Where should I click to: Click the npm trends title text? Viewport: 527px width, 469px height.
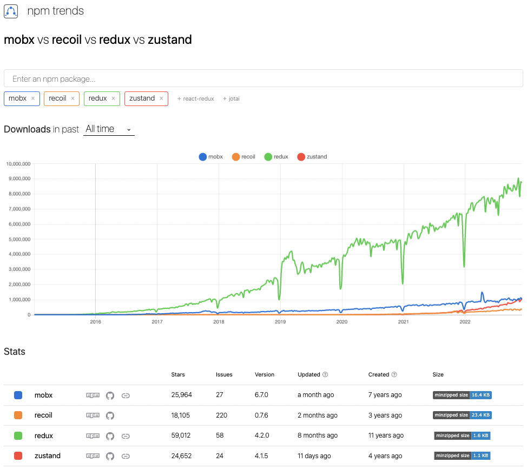[x=55, y=11]
